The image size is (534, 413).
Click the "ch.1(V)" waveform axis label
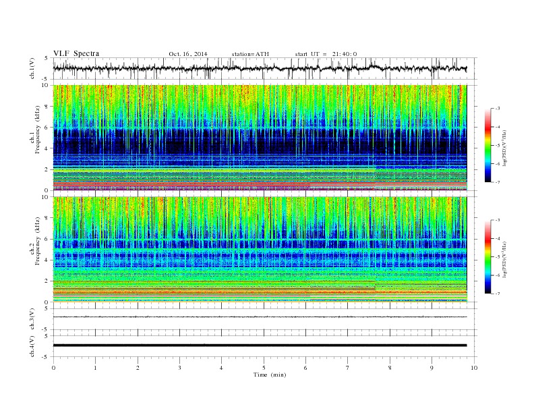(32, 69)
